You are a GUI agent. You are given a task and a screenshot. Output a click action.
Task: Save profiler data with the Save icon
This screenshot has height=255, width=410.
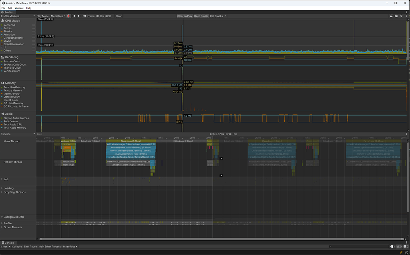pos(396,16)
